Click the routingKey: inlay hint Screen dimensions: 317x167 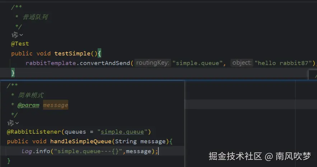(x=153, y=63)
